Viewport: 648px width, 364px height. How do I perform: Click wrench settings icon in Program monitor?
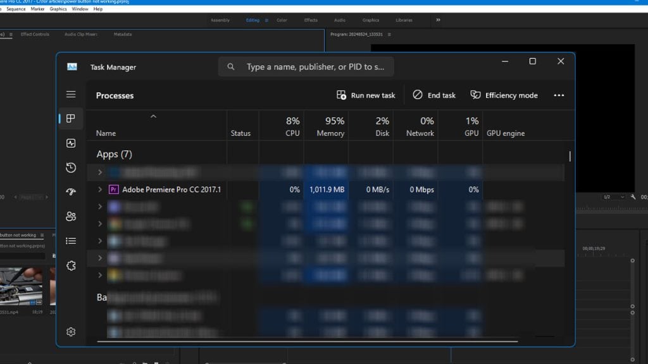click(633, 197)
